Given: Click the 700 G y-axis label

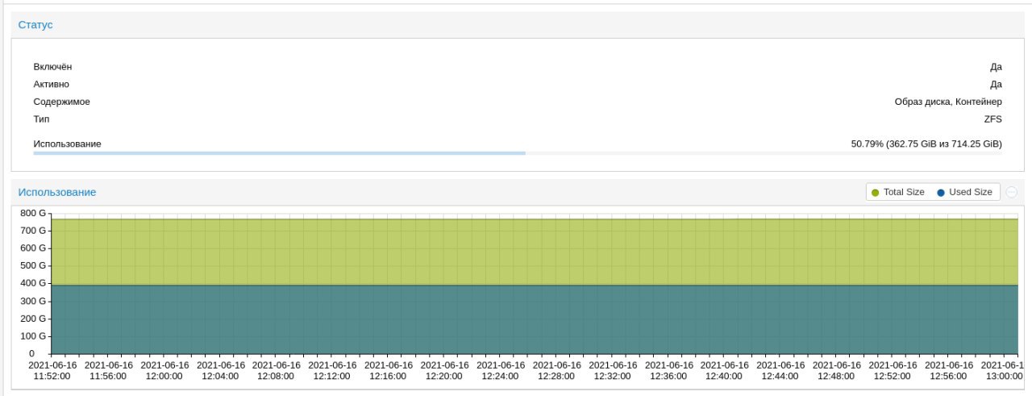Looking at the screenshot, I should tap(33, 231).
